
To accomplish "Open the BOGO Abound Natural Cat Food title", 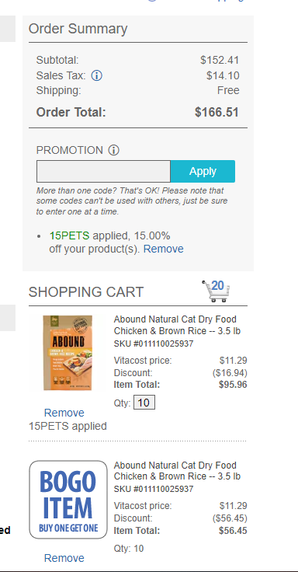I will coord(177,471).
